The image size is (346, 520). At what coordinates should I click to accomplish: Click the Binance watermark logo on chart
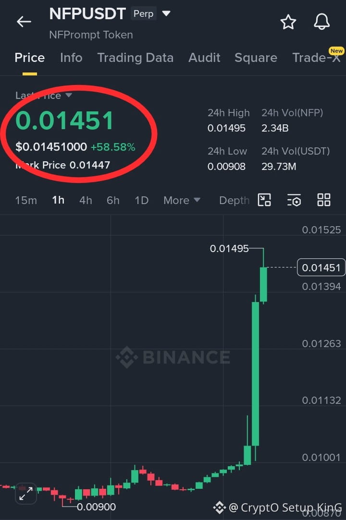[x=173, y=357]
